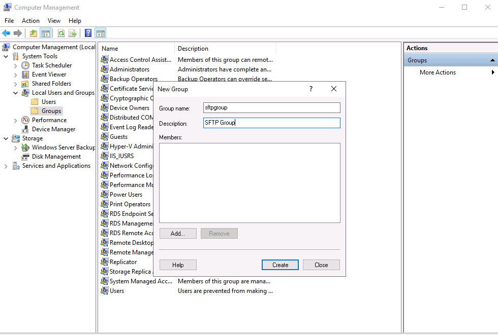This screenshot has width=498, height=335.
Task: Sort by the Description column header
Action: point(225,49)
